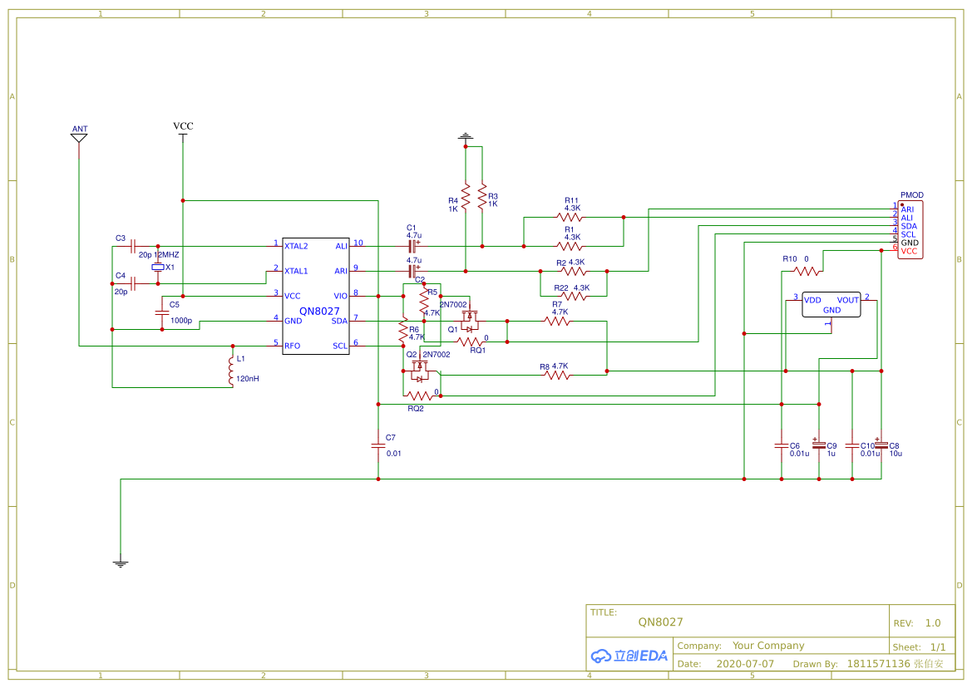Select the C8 10u polarized capacitor
972x688 pixels.
click(x=881, y=445)
